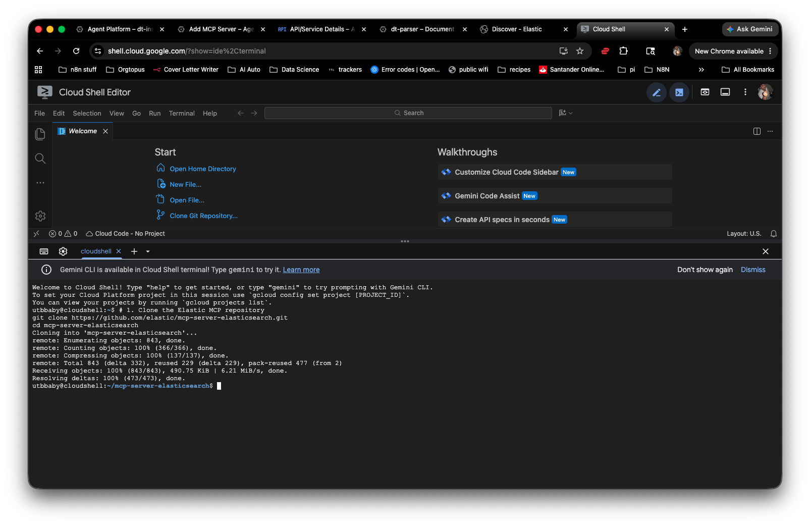The width and height of the screenshot is (810, 526).
Task: Bookmark this page star icon
Action: (x=580, y=51)
